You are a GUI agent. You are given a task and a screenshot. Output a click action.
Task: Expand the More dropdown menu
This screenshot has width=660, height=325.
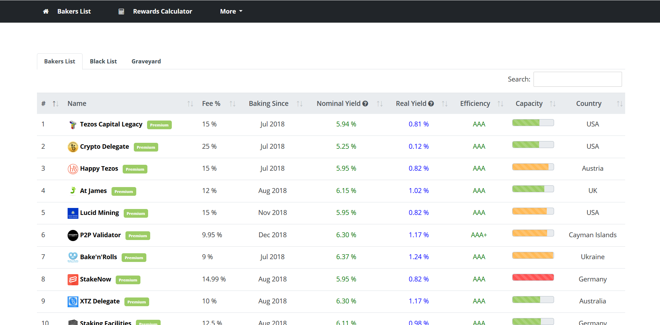(231, 11)
